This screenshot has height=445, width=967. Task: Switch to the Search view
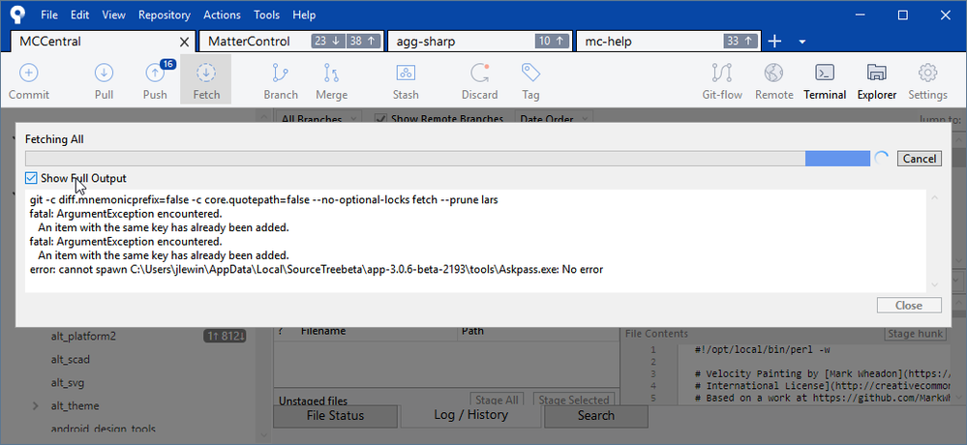[595, 415]
